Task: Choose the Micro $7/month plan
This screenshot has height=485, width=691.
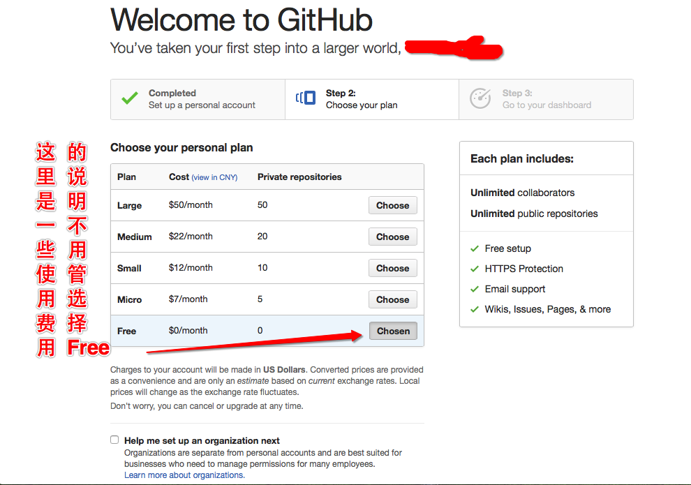Action: click(x=393, y=299)
